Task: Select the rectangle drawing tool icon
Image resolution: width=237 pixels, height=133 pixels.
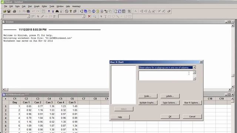Action: point(109,16)
